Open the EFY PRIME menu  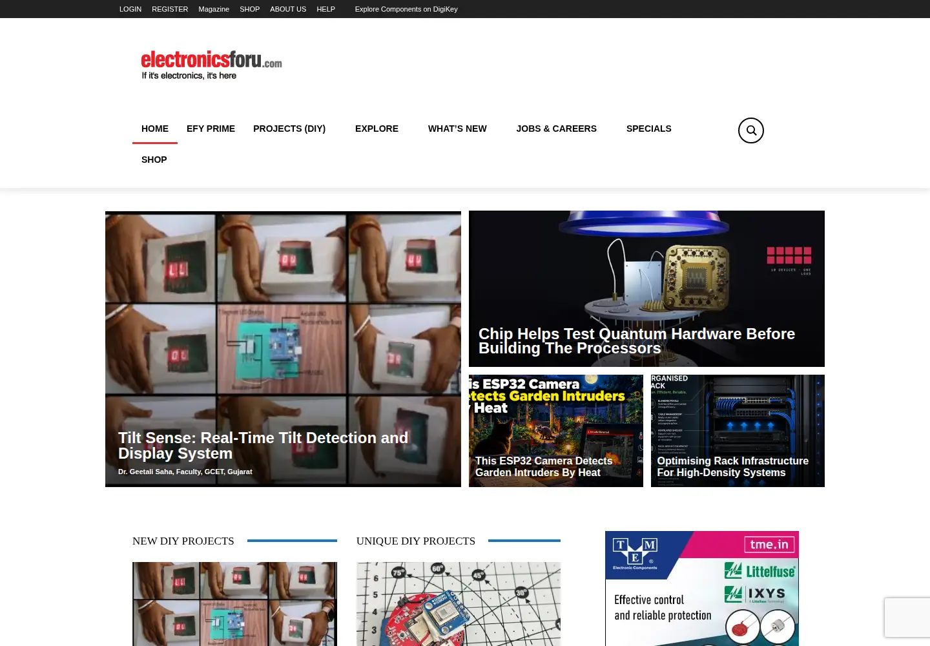pyautogui.click(x=211, y=129)
